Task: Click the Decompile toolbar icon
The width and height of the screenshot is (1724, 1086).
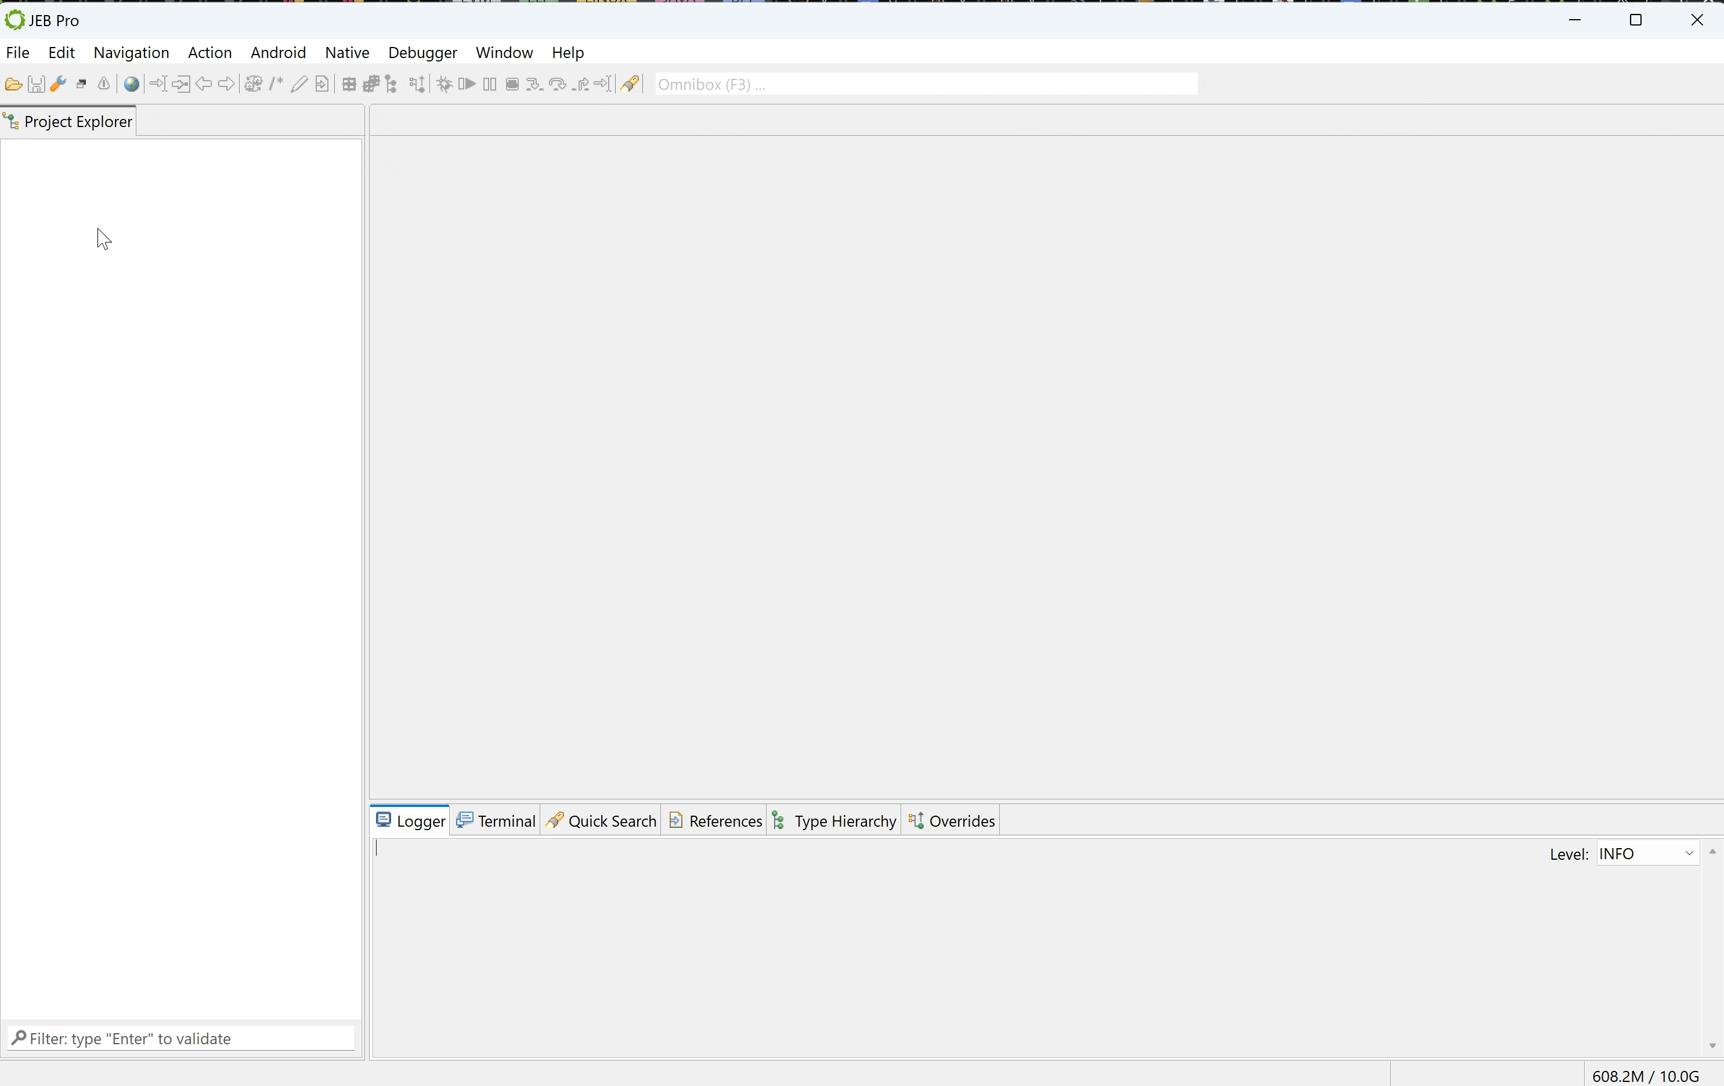Action: tap(254, 85)
